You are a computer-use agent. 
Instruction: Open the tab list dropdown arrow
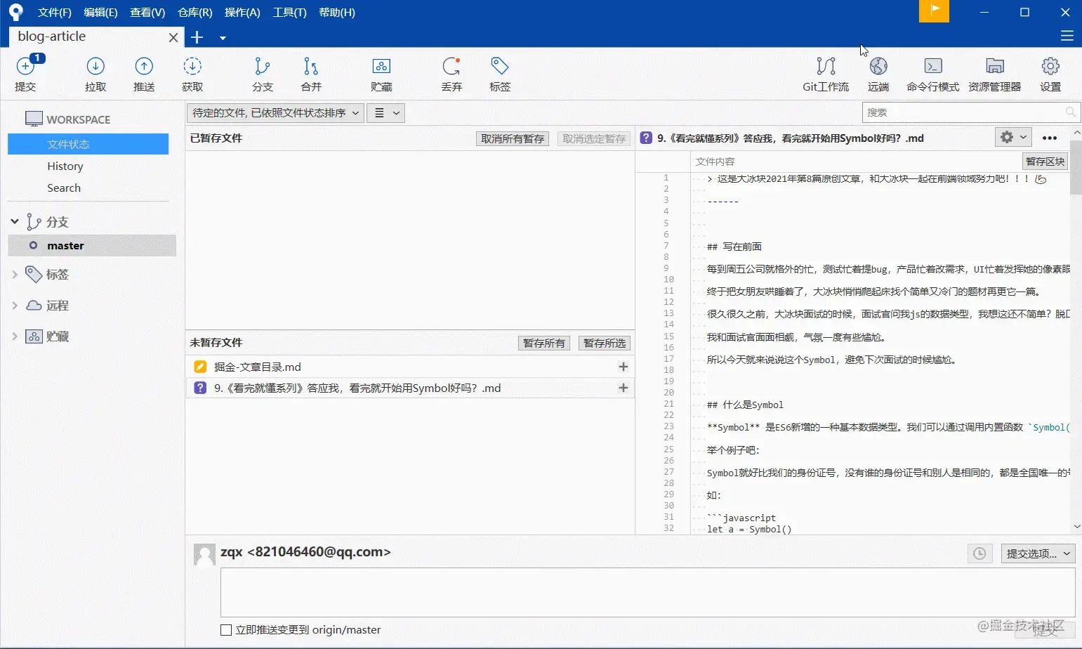tap(223, 38)
